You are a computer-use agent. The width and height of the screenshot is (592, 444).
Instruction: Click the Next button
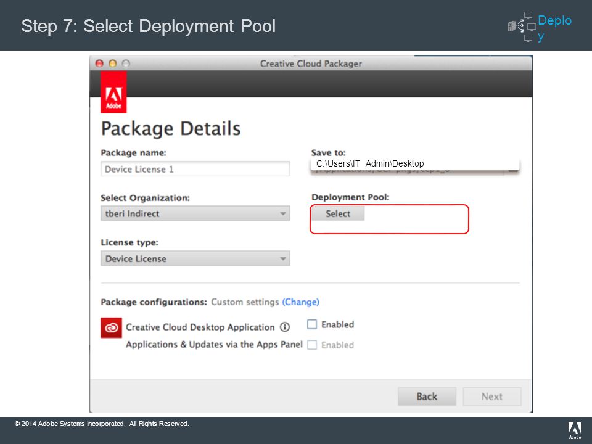[492, 397]
